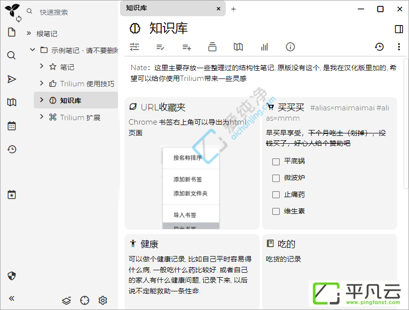Click the content vertical scrollbar
Screen dimensions: 409x310
(406, 123)
